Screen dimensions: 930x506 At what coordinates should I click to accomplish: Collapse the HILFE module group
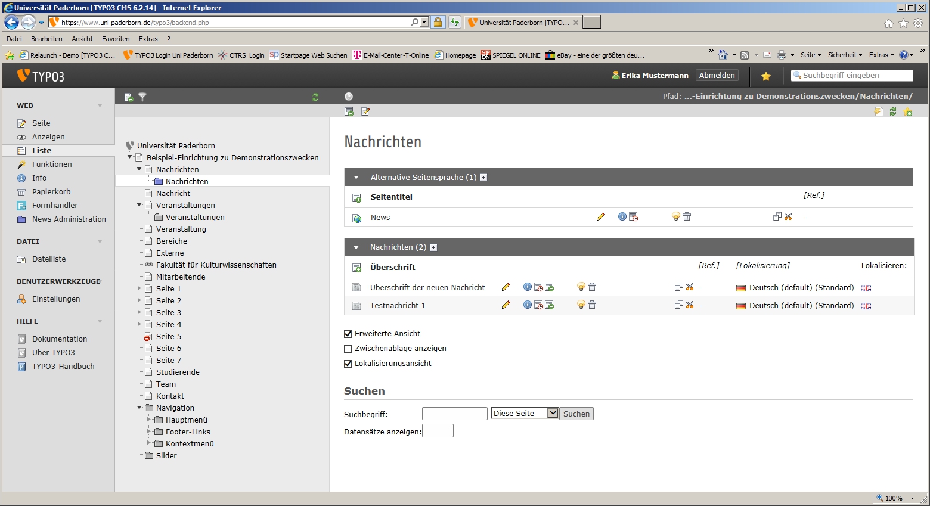click(100, 322)
